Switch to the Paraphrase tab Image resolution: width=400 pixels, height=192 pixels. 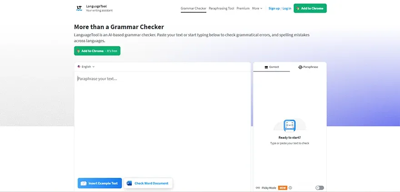(308, 67)
